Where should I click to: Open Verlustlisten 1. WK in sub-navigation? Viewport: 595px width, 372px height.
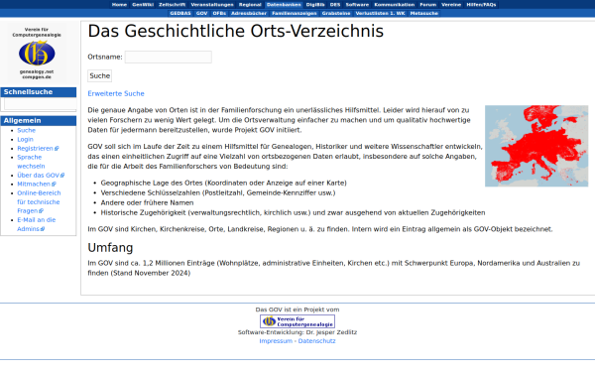coord(380,13)
